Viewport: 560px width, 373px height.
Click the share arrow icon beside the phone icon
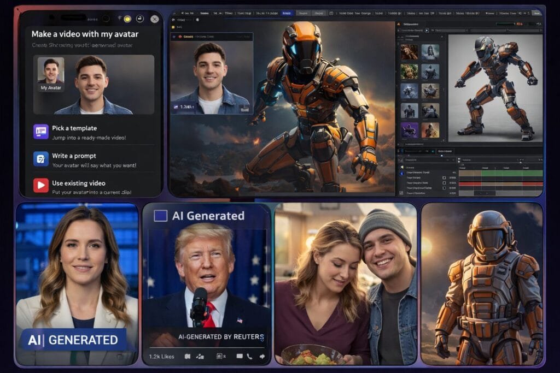click(262, 356)
